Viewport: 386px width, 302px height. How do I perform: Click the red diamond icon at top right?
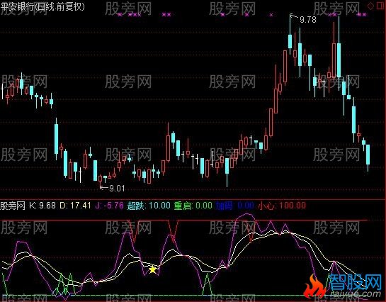pos(370,6)
